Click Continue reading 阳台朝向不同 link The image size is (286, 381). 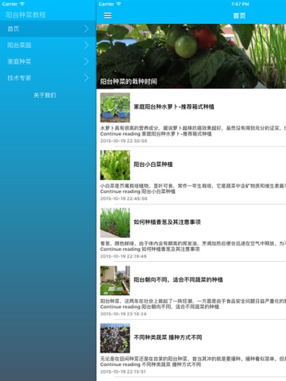coord(160,307)
